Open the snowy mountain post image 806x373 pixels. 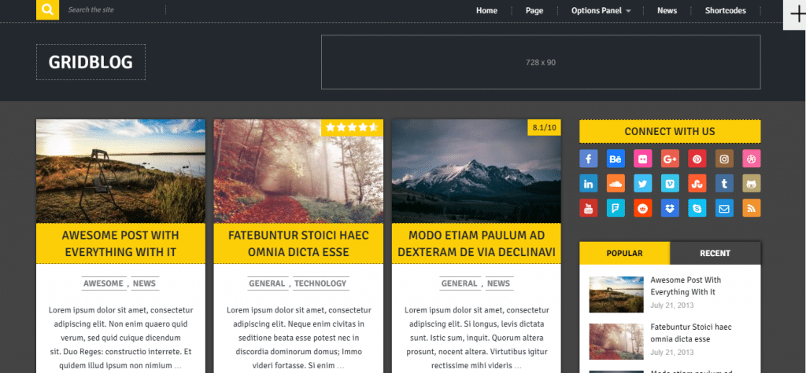(476, 171)
